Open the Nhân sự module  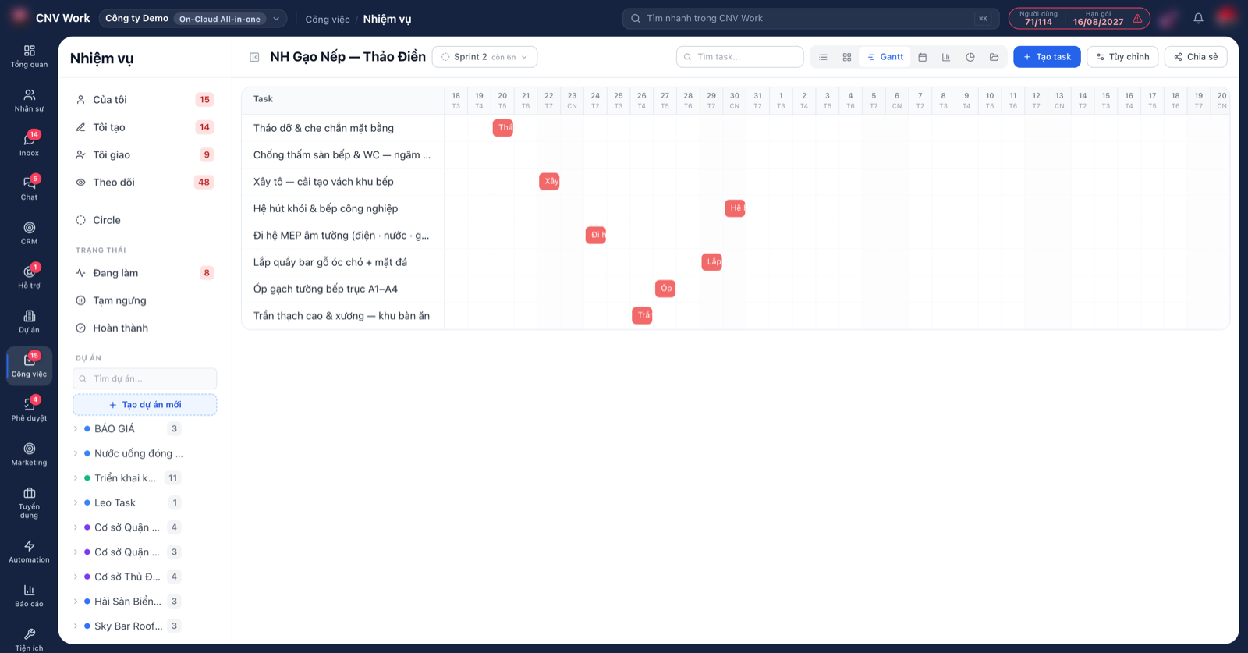(29, 101)
